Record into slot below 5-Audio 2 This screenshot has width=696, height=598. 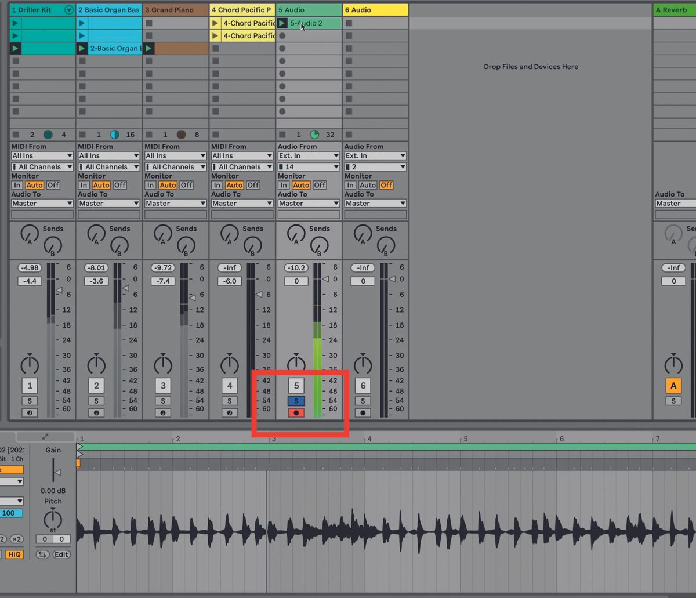coord(282,36)
